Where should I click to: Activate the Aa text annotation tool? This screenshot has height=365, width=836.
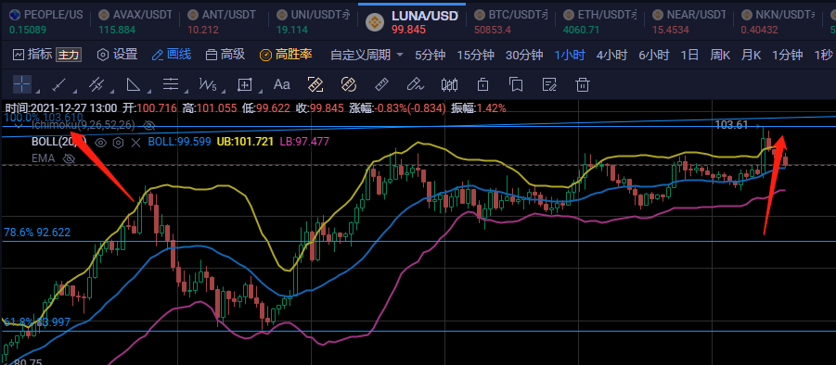(281, 84)
